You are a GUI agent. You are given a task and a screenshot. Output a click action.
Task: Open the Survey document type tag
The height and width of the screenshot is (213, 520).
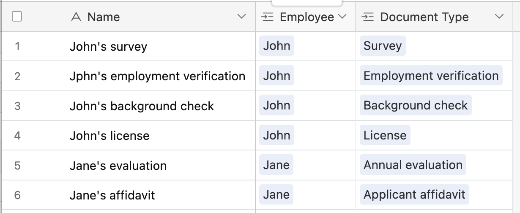pos(383,46)
